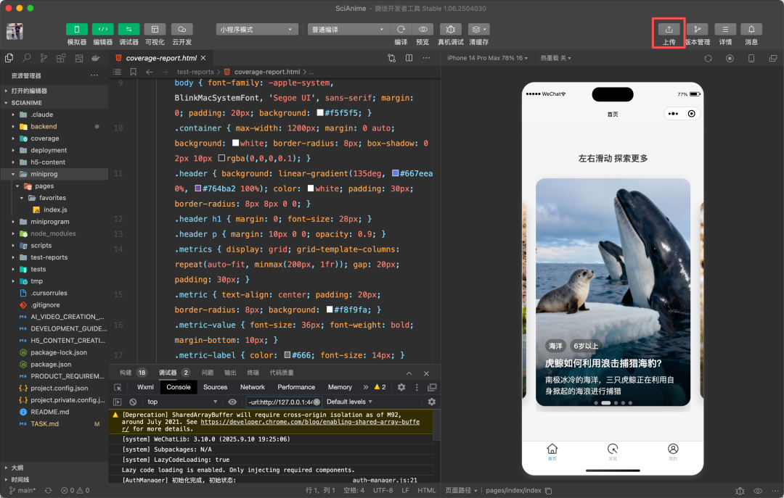This screenshot has width=784, height=498.
Task: Click the 清缓存 clear cache icon
Action: 478,30
